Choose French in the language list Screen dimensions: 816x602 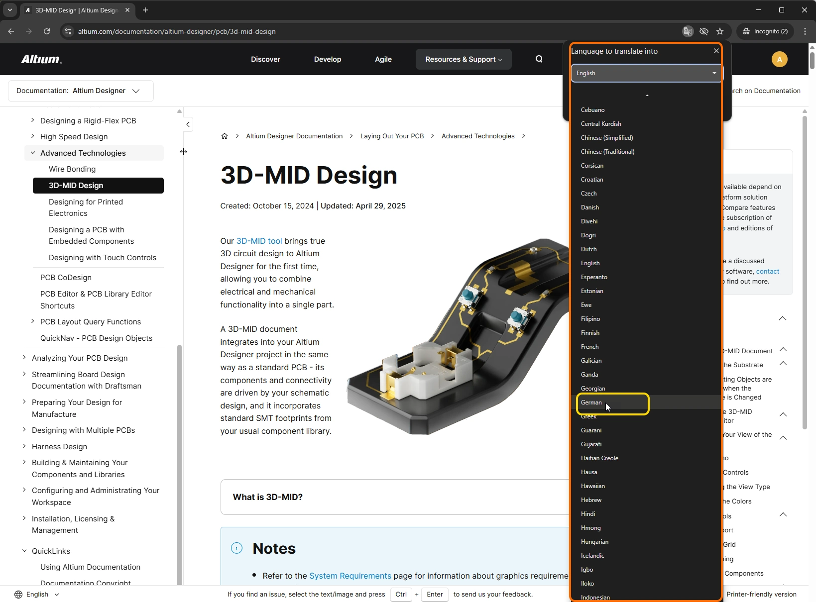click(589, 347)
